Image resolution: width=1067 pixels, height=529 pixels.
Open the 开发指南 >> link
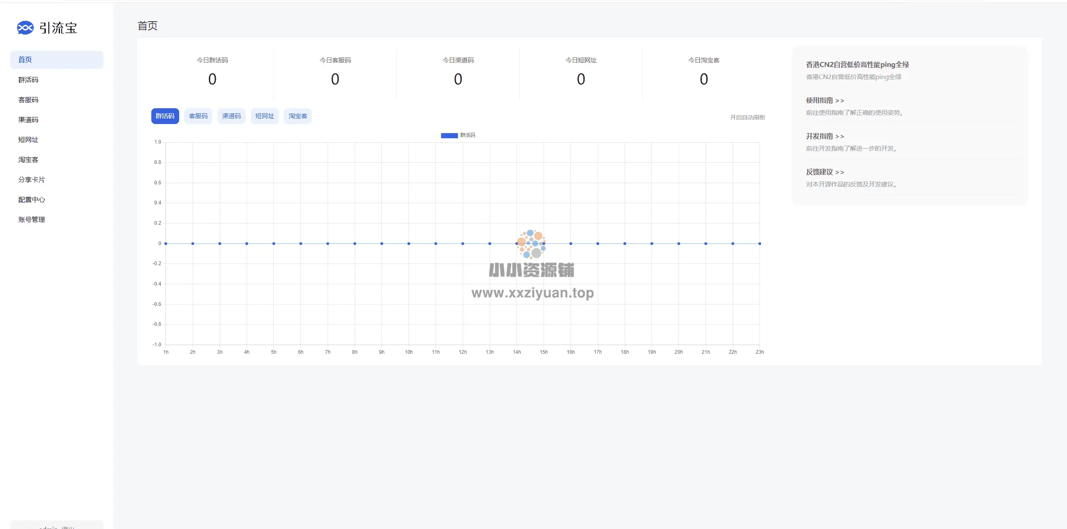[825, 136]
